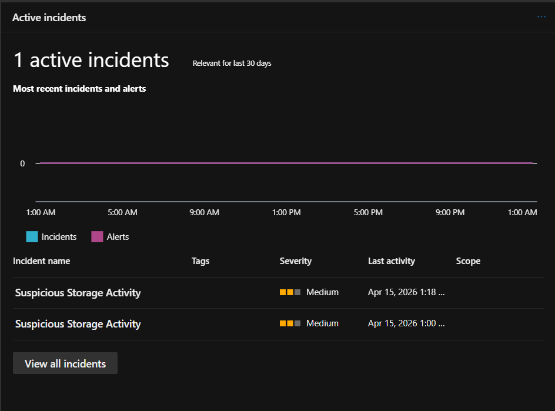Click the chart line at 1:00 PM
Image resolution: width=555 pixels, height=411 pixels.
(286, 163)
